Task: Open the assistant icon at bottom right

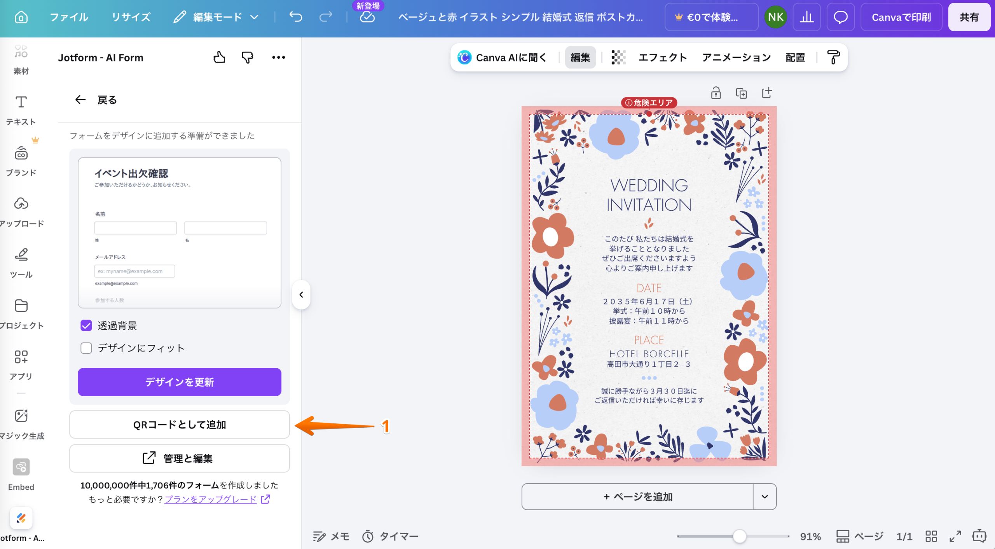Action: point(979,537)
